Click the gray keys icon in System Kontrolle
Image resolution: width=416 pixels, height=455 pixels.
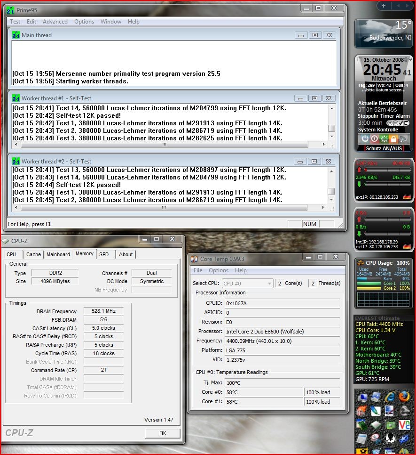coord(403,138)
